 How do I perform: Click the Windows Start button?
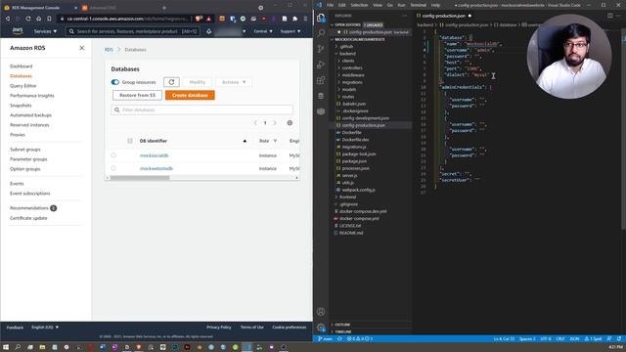[6, 347]
